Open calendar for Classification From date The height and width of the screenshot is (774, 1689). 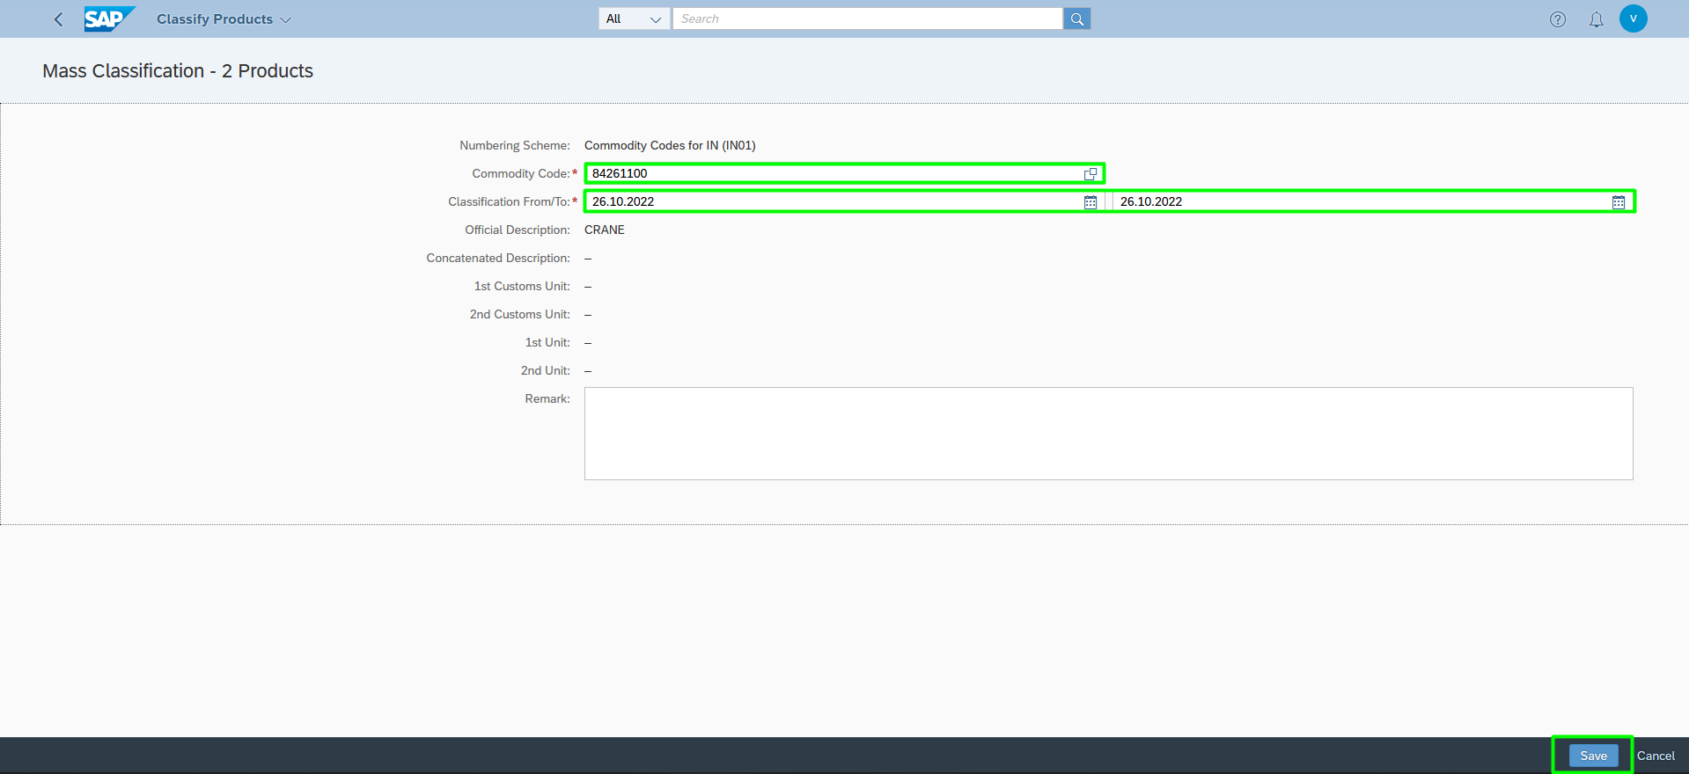tap(1091, 202)
